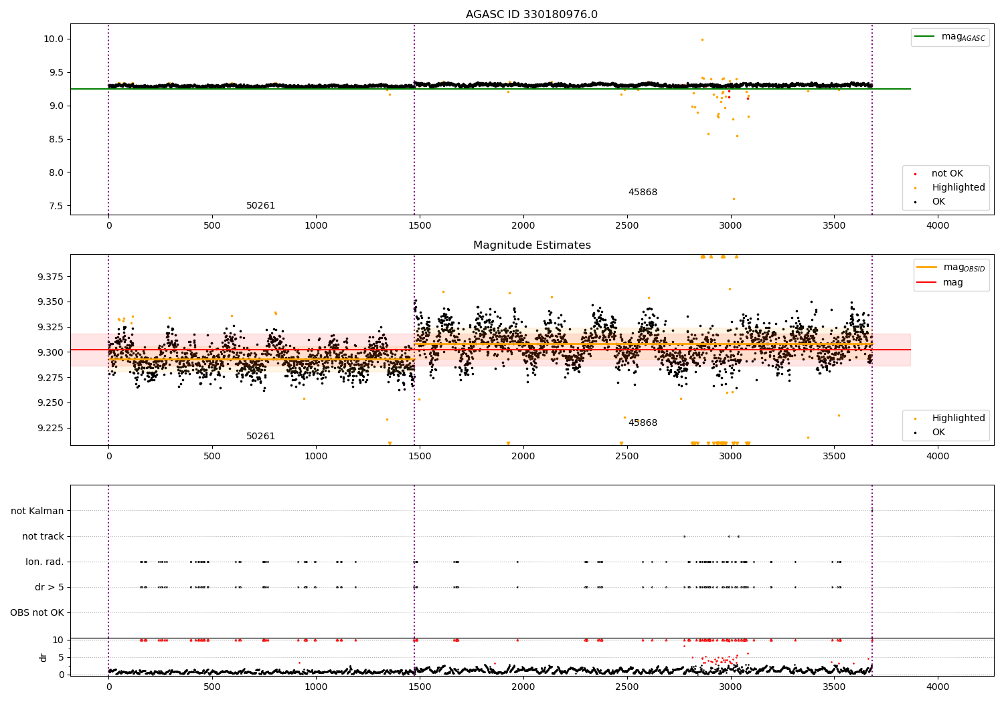Viewport: 1004px width, 702px height.
Task: Click the 45868 label in Magnitude Estimates plot
Action: pyautogui.click(x=643, y=423)
